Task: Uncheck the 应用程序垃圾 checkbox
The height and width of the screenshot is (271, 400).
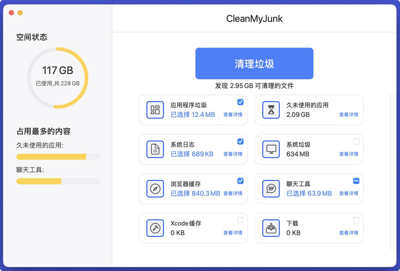Action: point(240,102)
